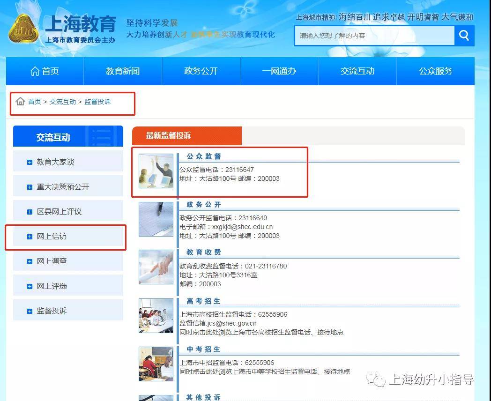The image size is (491, 401).
Task: Click the 中考招生 students thumbnail
Action: [x=156, y=364]
